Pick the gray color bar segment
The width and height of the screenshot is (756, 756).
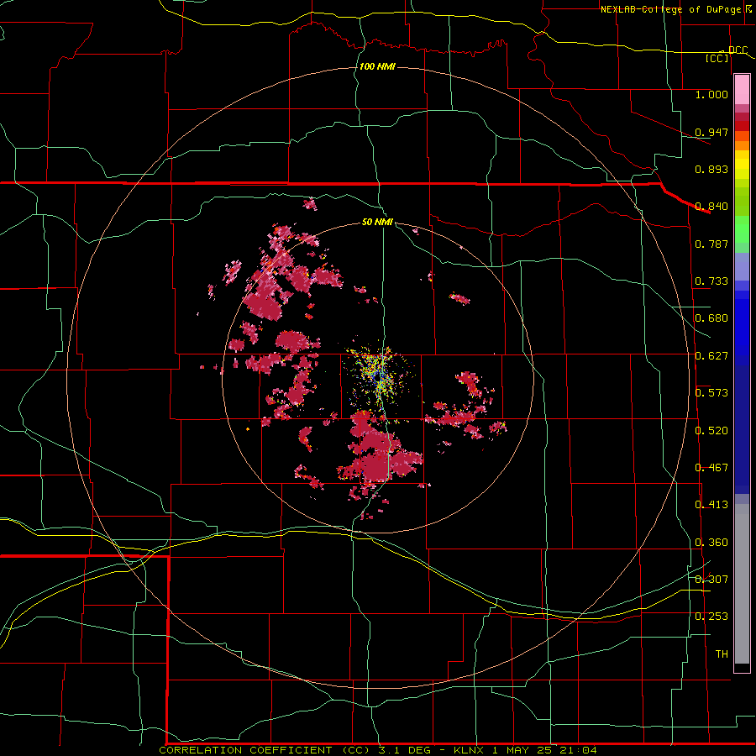[742, 584]
